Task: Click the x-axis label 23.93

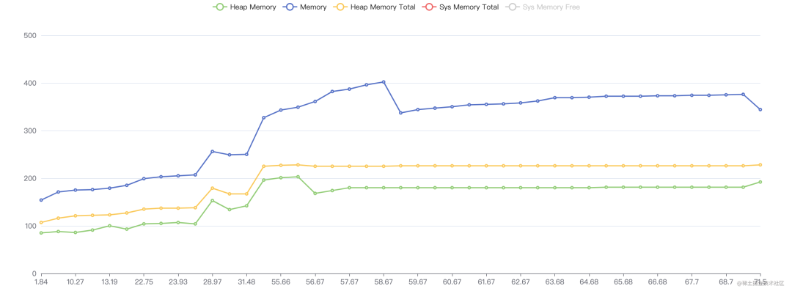Action: click(x=177, y=282)
